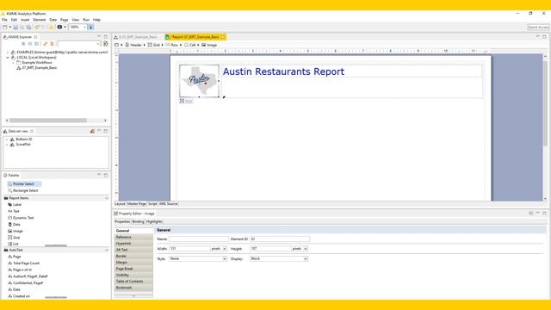This screenshot has height=310, width=551.
Task: Insert the Total Page Count AutoText
Action: 23,263
